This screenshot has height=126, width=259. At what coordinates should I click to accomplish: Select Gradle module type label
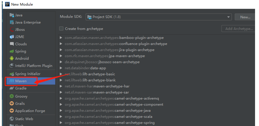(21, 88)
